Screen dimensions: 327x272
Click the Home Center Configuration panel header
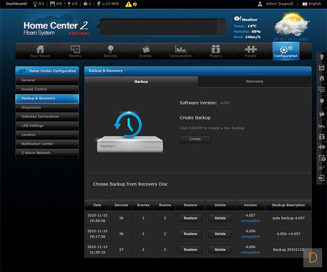(47, 71)
